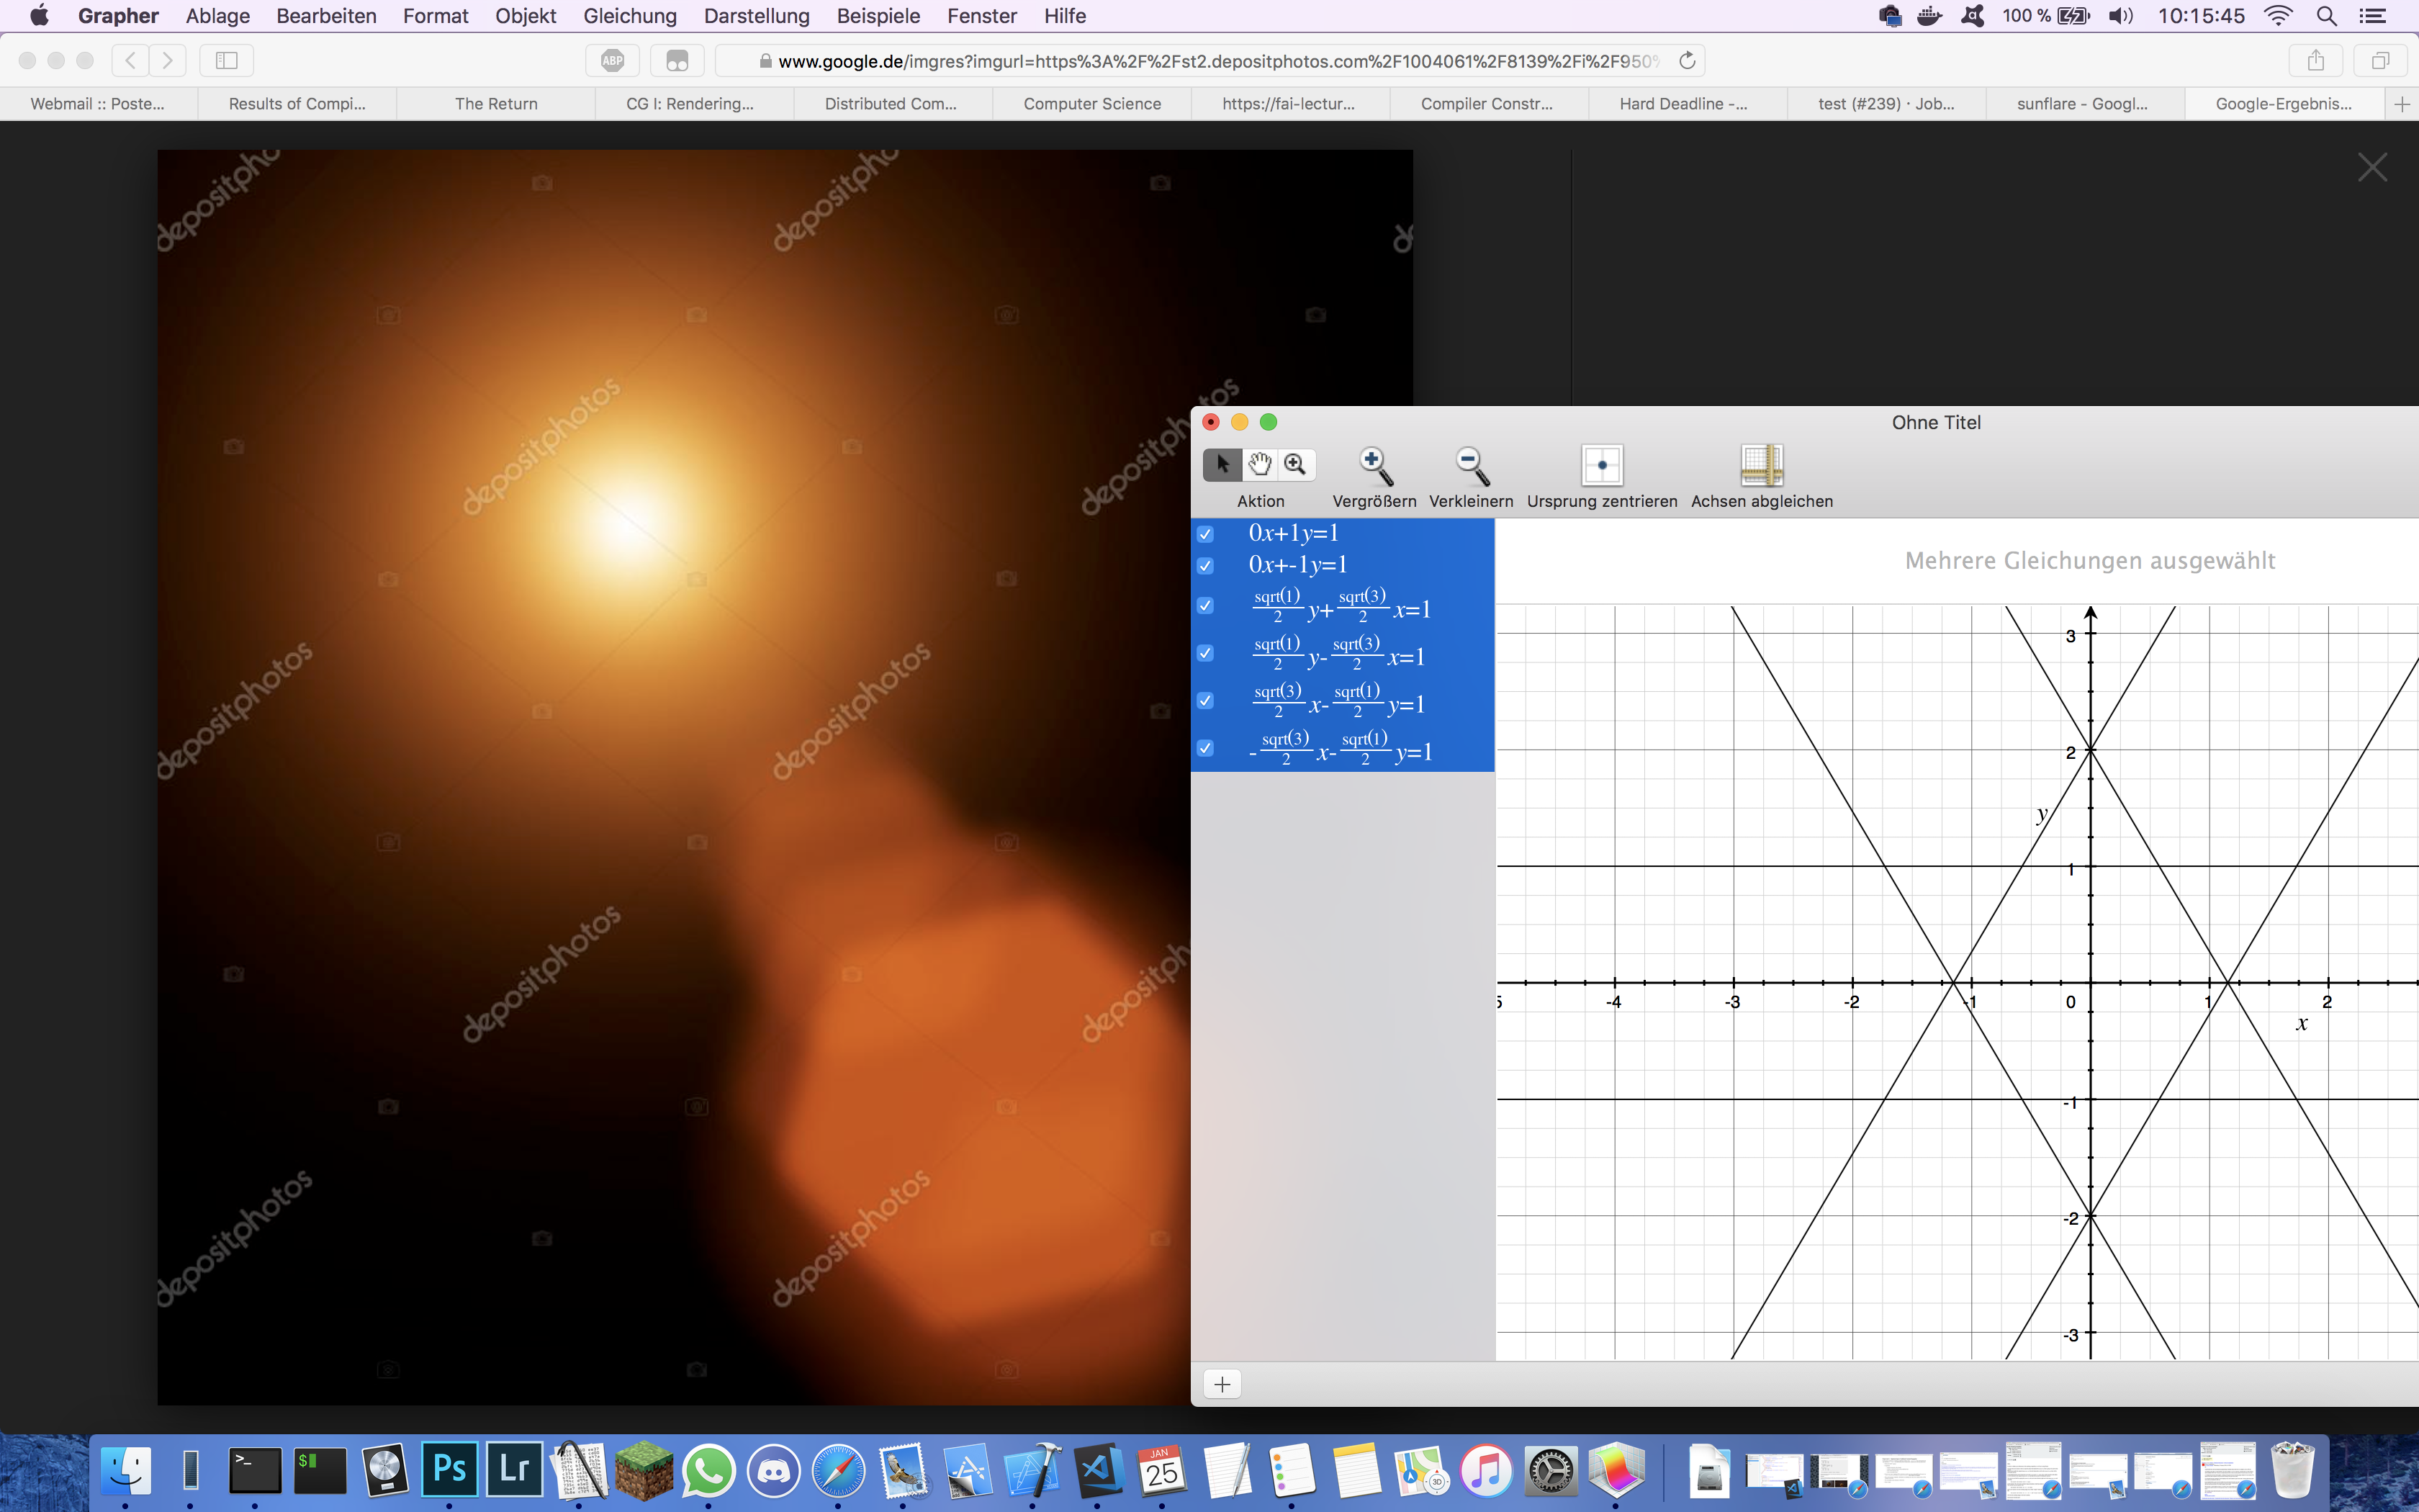Open the Safari share menu

pyautogui.click(x=2316, y=61)
